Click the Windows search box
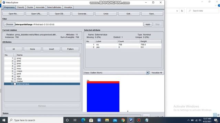Screen dimensions: 220x123 click(x=36, y=120)
